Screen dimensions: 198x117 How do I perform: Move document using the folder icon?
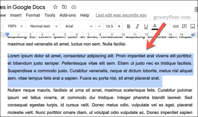(64, 7)
